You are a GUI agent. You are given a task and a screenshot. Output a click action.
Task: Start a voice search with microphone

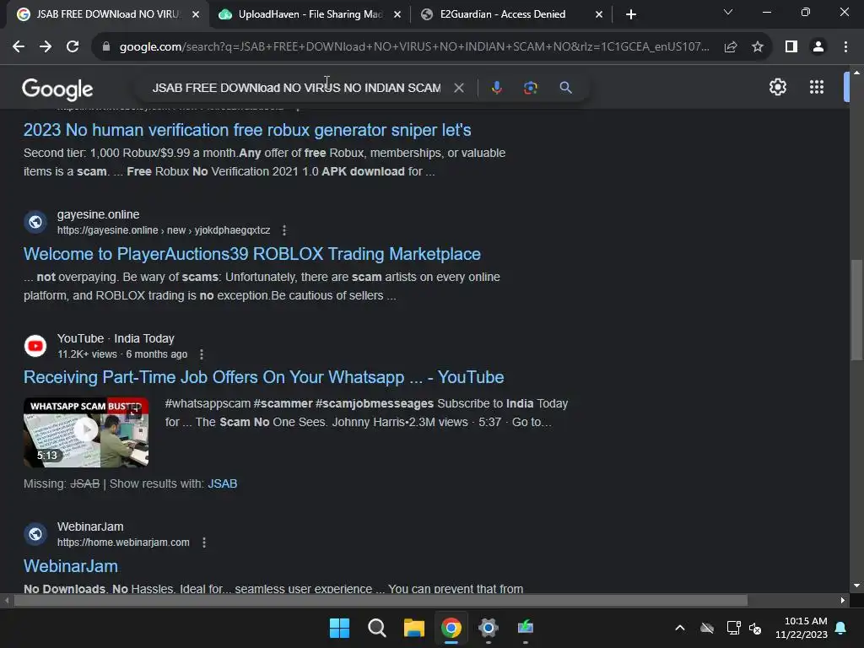coord(496,88)
